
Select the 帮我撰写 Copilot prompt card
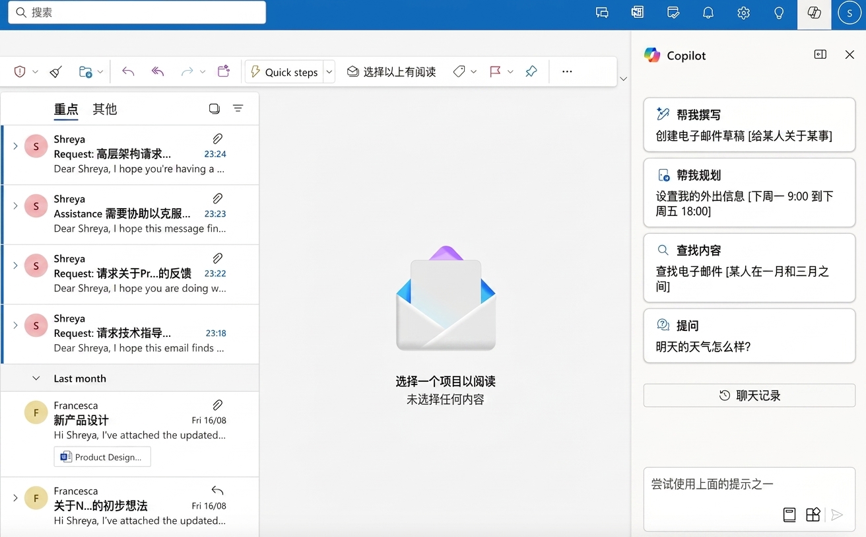pos(749,125)
